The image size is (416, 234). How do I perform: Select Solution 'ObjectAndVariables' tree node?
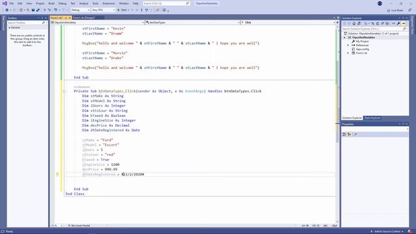tap(372, 33)
